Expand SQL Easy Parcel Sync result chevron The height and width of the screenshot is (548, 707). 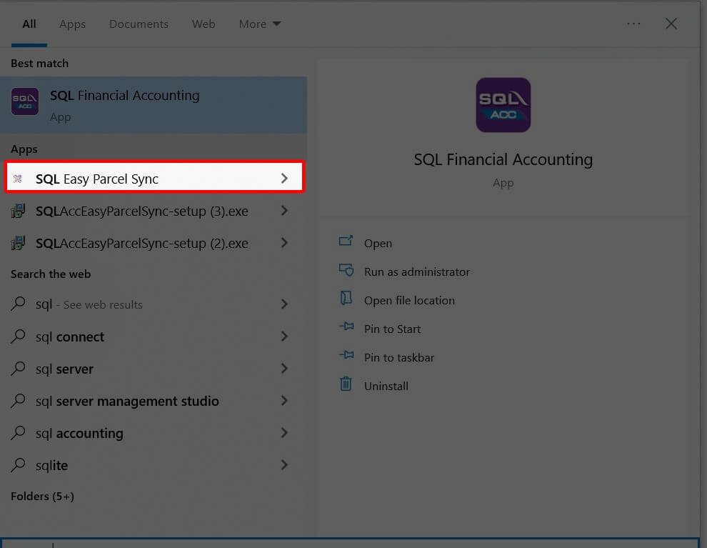click(x=284, y=178)
